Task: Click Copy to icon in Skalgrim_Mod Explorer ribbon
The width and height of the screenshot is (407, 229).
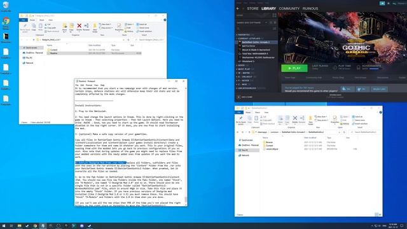Action: (x=71, y=27)
